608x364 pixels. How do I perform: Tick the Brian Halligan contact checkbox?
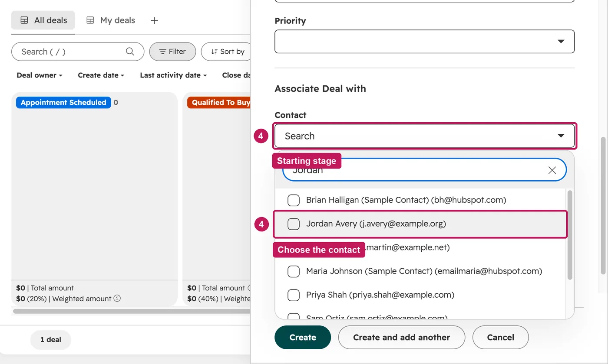[294, 200]
